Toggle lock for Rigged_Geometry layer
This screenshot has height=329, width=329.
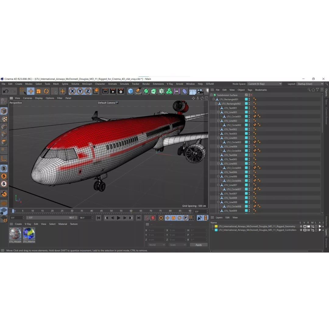(x=316, y=227)
